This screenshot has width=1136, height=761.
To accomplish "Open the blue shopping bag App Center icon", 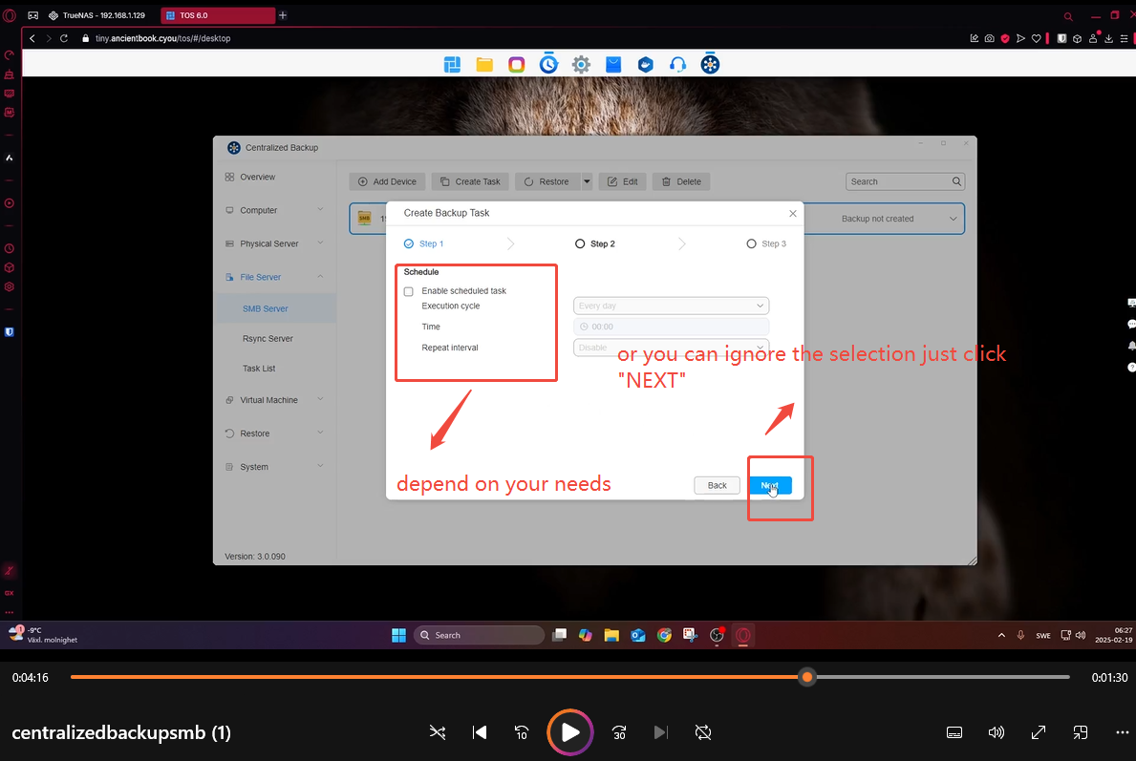I will click(x=613, y=64).
